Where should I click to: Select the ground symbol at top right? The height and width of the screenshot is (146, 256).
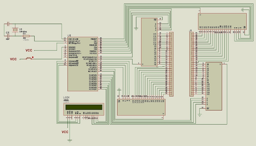(243, 9)
